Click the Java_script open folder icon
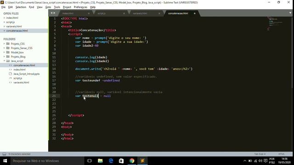This screenshot has height=165, width=294. (8, 61)
